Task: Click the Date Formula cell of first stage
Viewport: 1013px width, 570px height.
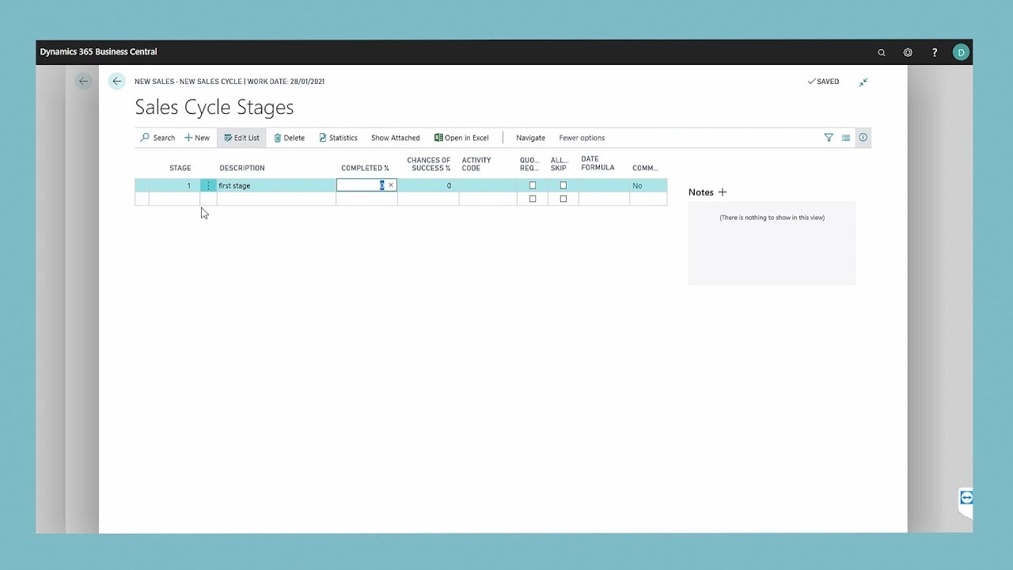Action: click(x=604, y=185)
